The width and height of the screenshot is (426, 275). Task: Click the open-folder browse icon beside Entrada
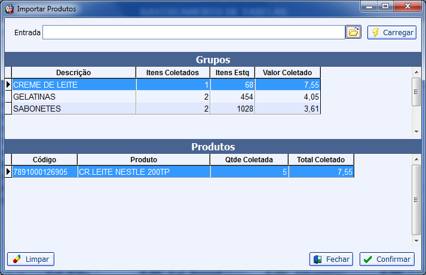tap(353, 32)
